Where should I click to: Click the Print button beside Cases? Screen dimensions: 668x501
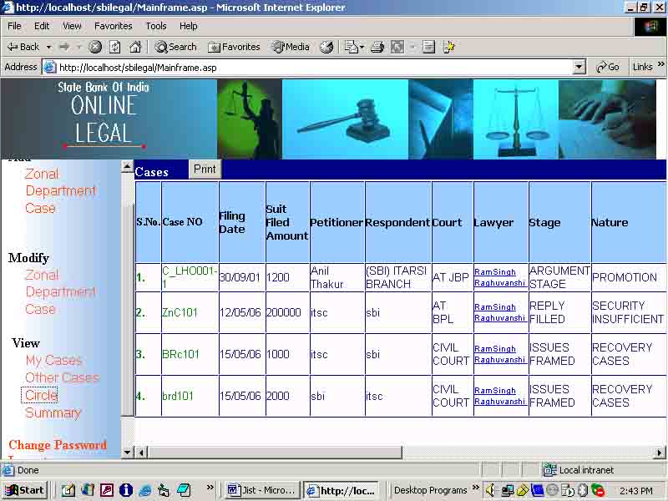coord(205,170)
